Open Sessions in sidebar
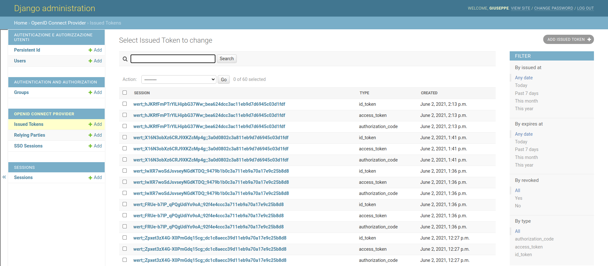The width and height of the screenshot is (608, 266). [23, 177]
